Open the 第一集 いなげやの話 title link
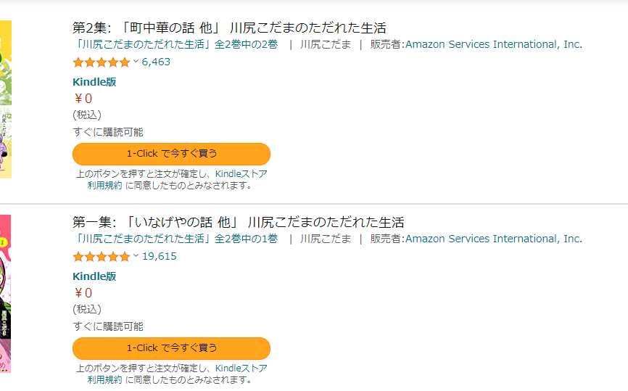This screenshot has height=391, width=628. pyautogui.click(x=239, y=223)
